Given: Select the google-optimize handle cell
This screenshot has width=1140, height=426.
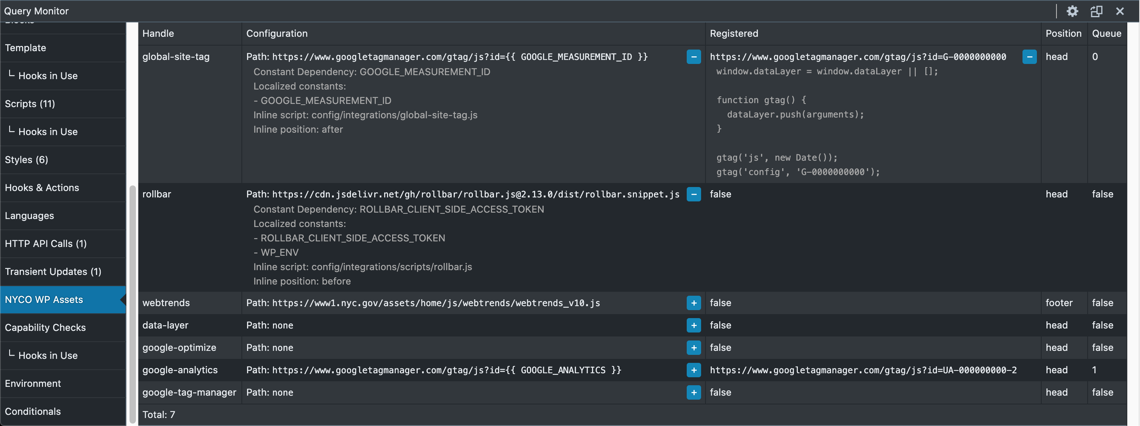Looking at the screenshot, I should pyautogui.click(x=190, y=348).
